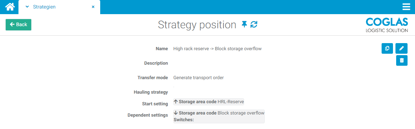The height and width of the screenshot is (129, 415).
Task: Click the Strategy position page title
Action: 197,25
